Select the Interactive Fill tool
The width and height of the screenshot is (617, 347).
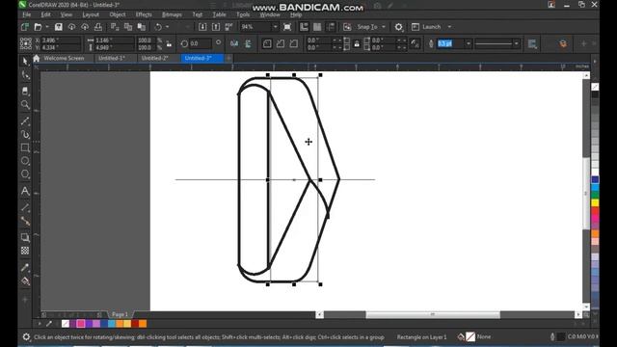point(25,281)
